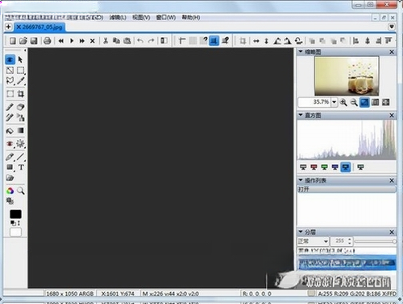Select the paint bucket fill tool

(10, 130)
